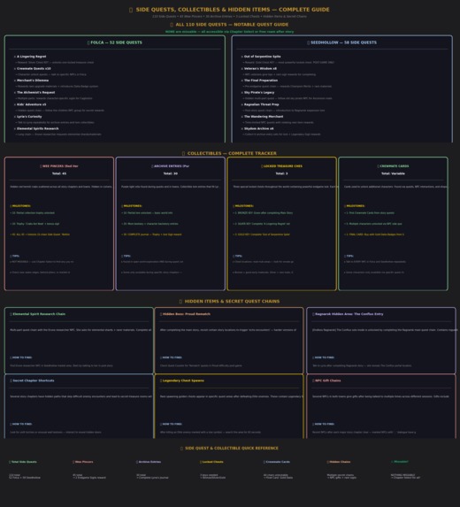This screenshot has width=460, height=507.
Task: Select the 'Veteran's Wisdom x8' quest entry
Action: (260, 68)
